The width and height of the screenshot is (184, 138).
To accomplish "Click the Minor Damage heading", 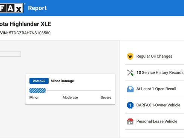I will 62,81.
